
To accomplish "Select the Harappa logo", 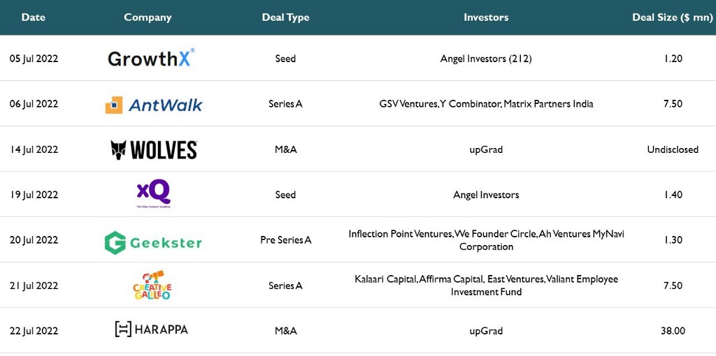I will coord(152,329).
